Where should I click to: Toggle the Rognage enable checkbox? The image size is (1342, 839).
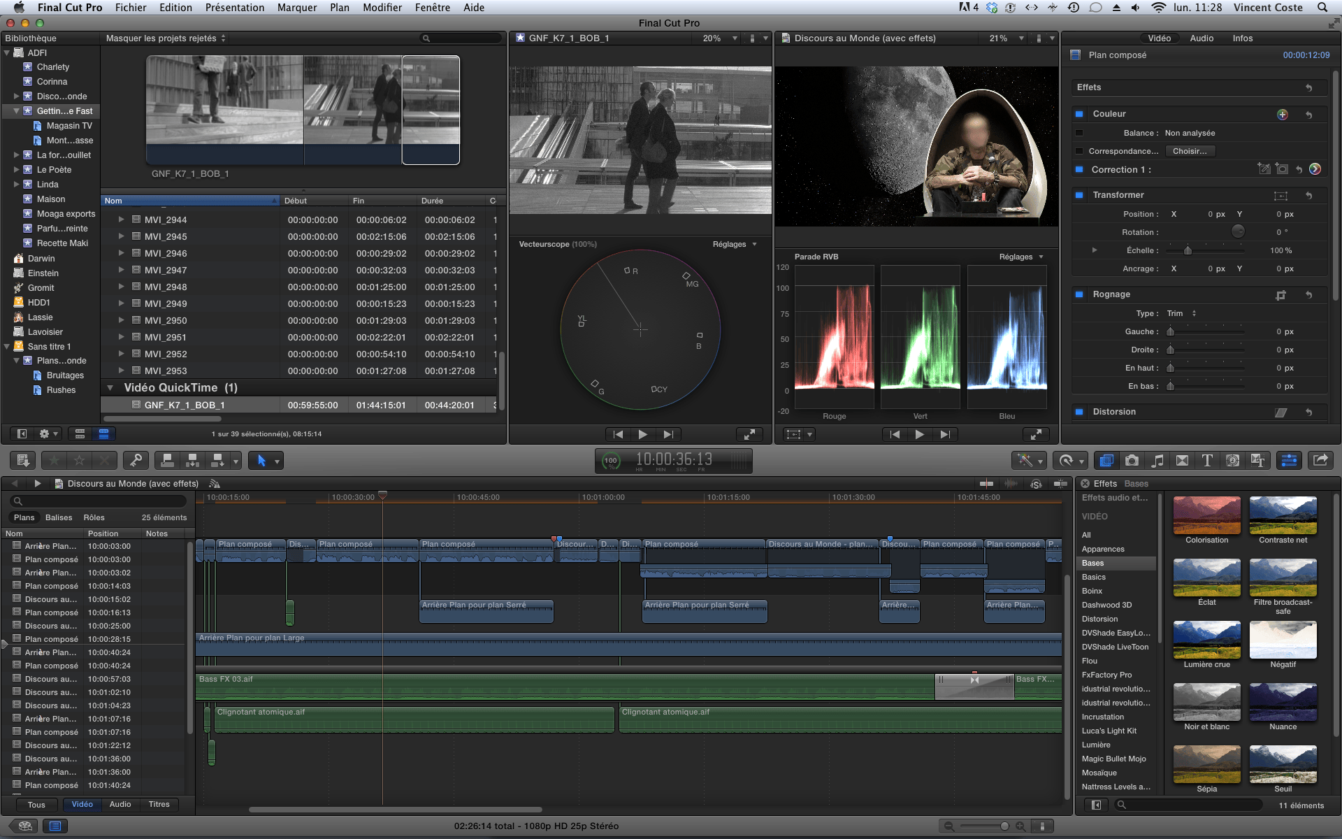pos(1079,294)
